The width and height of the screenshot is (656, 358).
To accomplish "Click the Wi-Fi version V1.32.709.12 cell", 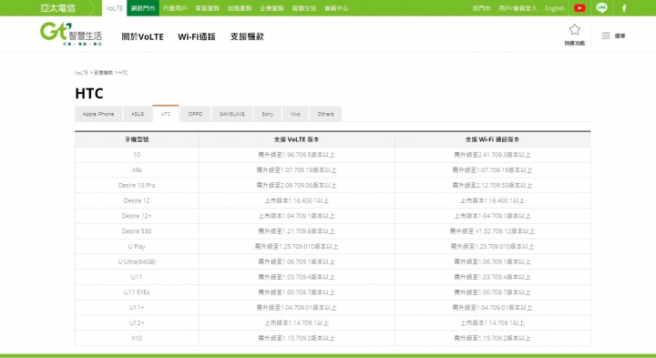I will pos(492,230).
